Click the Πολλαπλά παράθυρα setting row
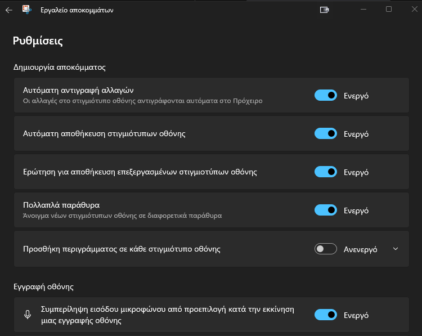 pyautogui.click(x=211, y=210)
